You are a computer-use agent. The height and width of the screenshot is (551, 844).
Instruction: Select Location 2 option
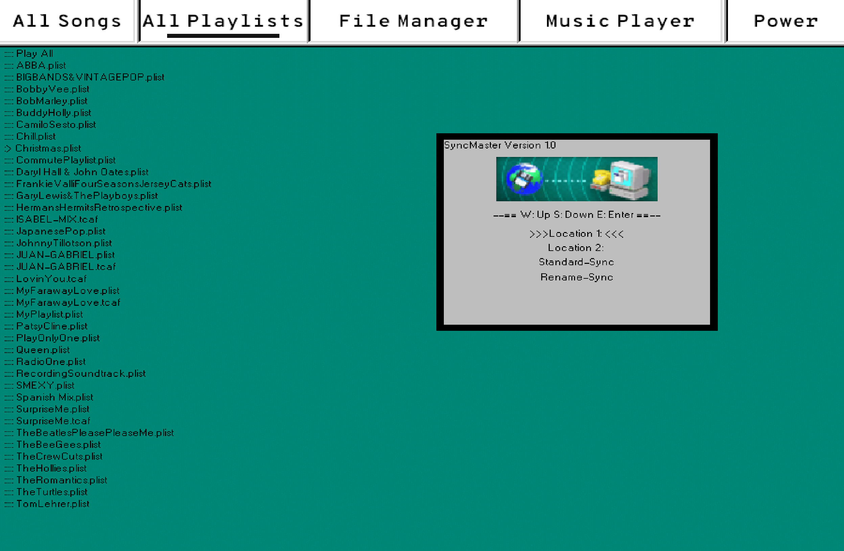[x=575, y=248]
